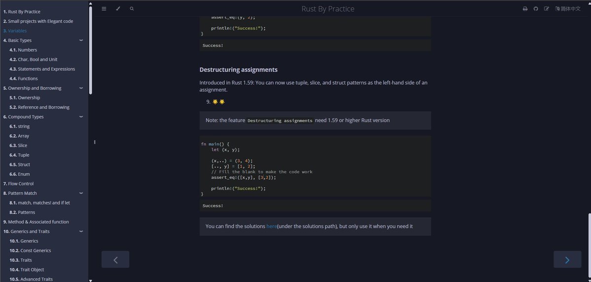The width and height of the screenshot is (591, 282).
Task: Go to next chapter arrow
Action: click(567, 259)
